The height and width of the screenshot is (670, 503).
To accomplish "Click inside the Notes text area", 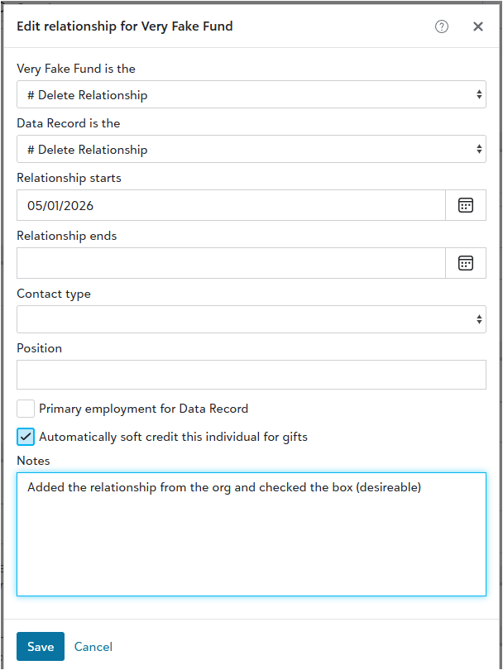I will click(x=251, y=534).
